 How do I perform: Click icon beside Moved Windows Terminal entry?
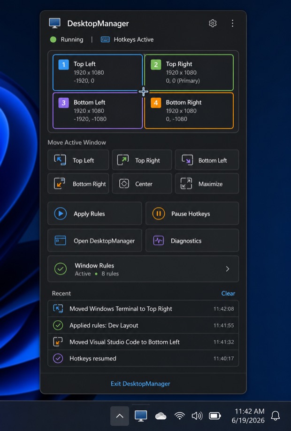click(x=58, y=309)
